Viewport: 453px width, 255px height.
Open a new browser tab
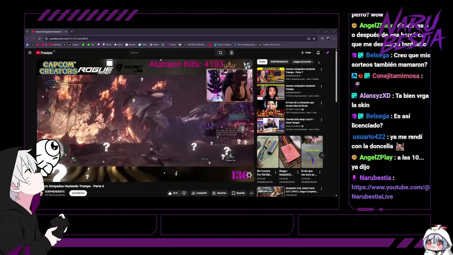[x=71, y=32]
